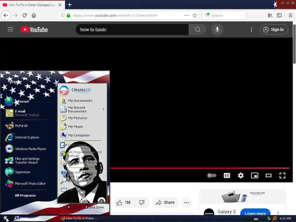296x222 pixels.
Task: Open My Pictures folder
Action: tap(74, 118)
